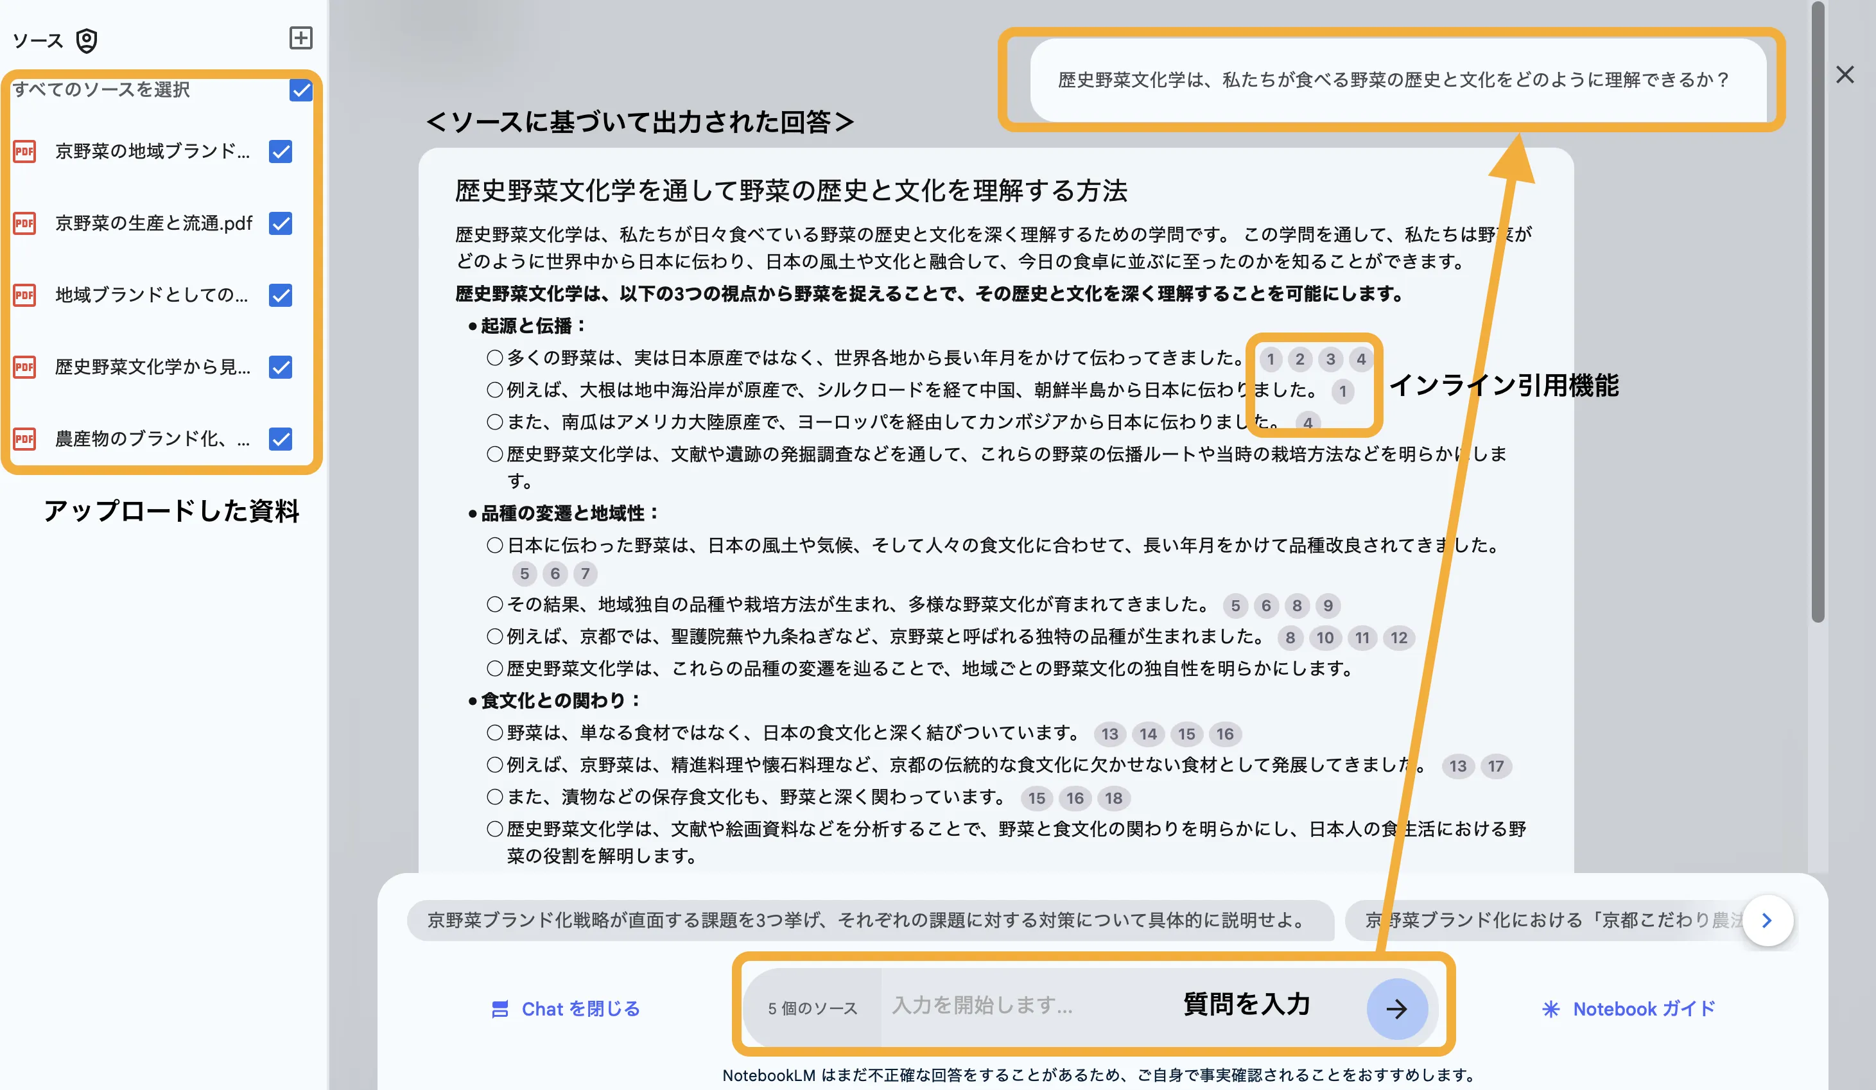The height and width of the screenshot is (1090, 1876).
Task: Uncheck 地域ブランドとしての source checkbox
Action: point(281,295)
